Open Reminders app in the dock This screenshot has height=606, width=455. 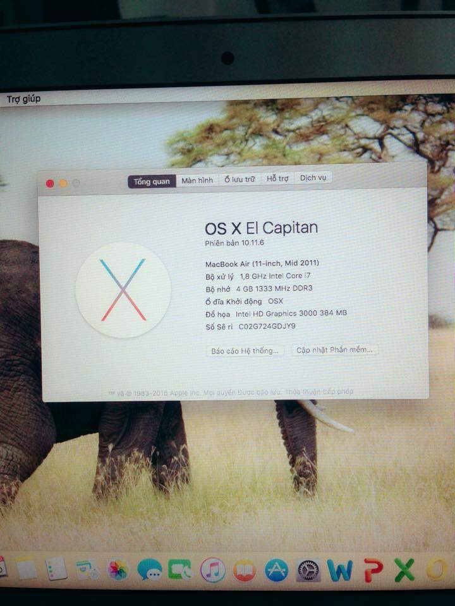pos(56,569)
